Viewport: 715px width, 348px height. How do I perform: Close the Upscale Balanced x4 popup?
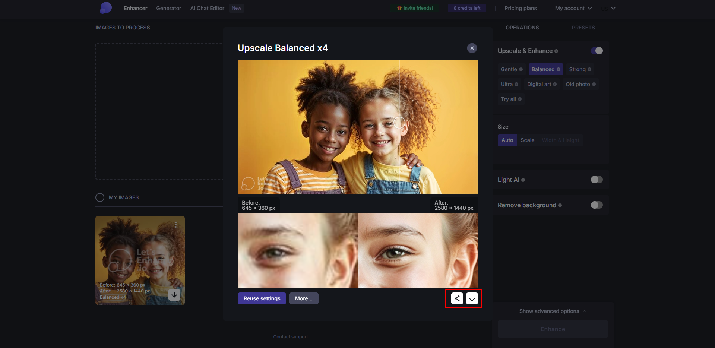[x=472, y=48]
